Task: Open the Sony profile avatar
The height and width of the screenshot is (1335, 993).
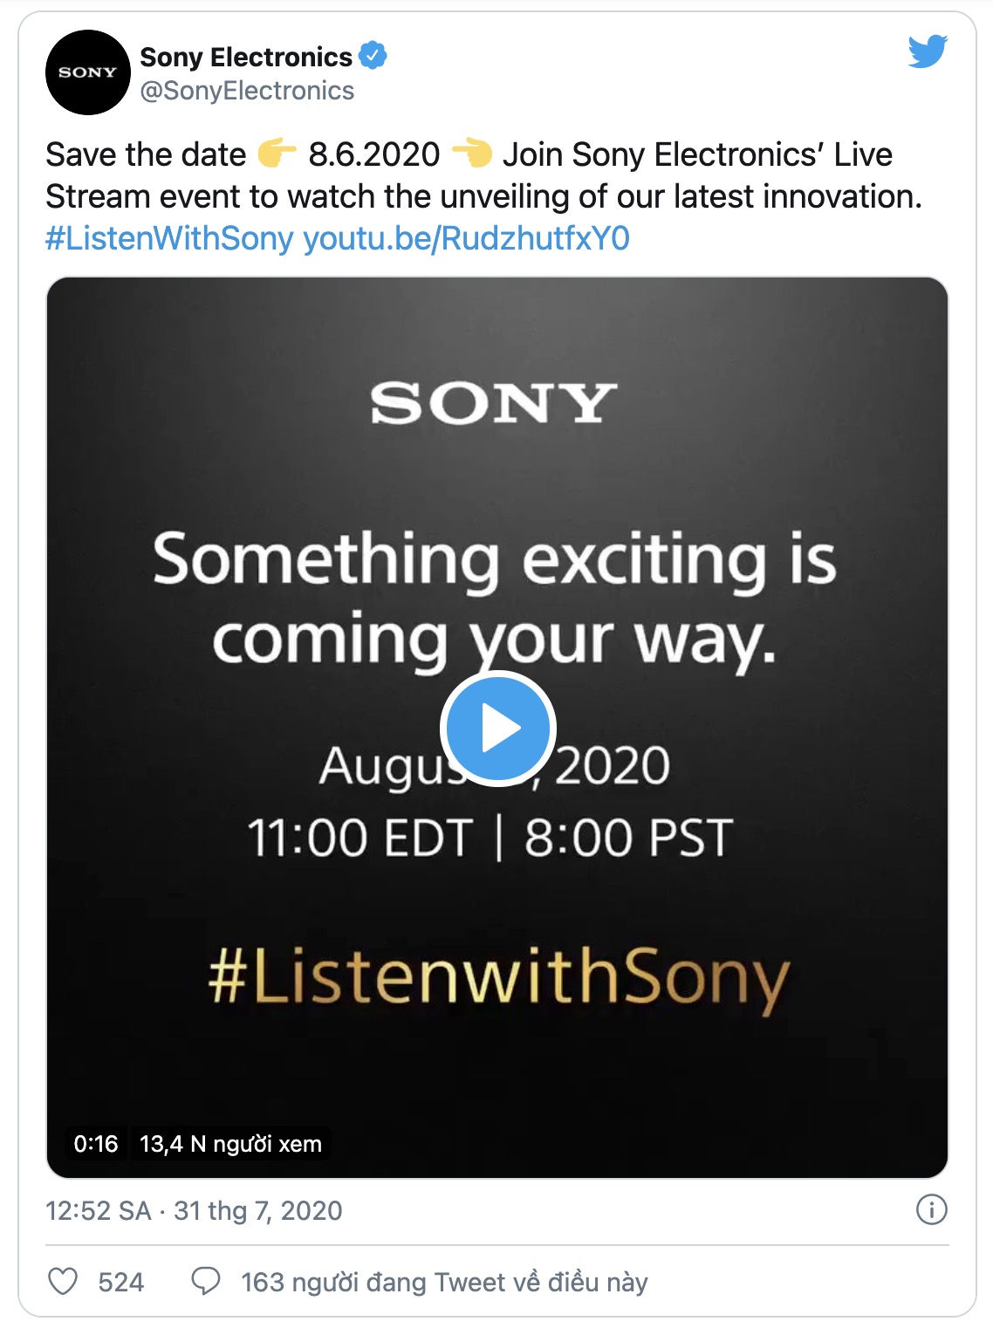Action: pyautogui.click(x=87, y=72)
